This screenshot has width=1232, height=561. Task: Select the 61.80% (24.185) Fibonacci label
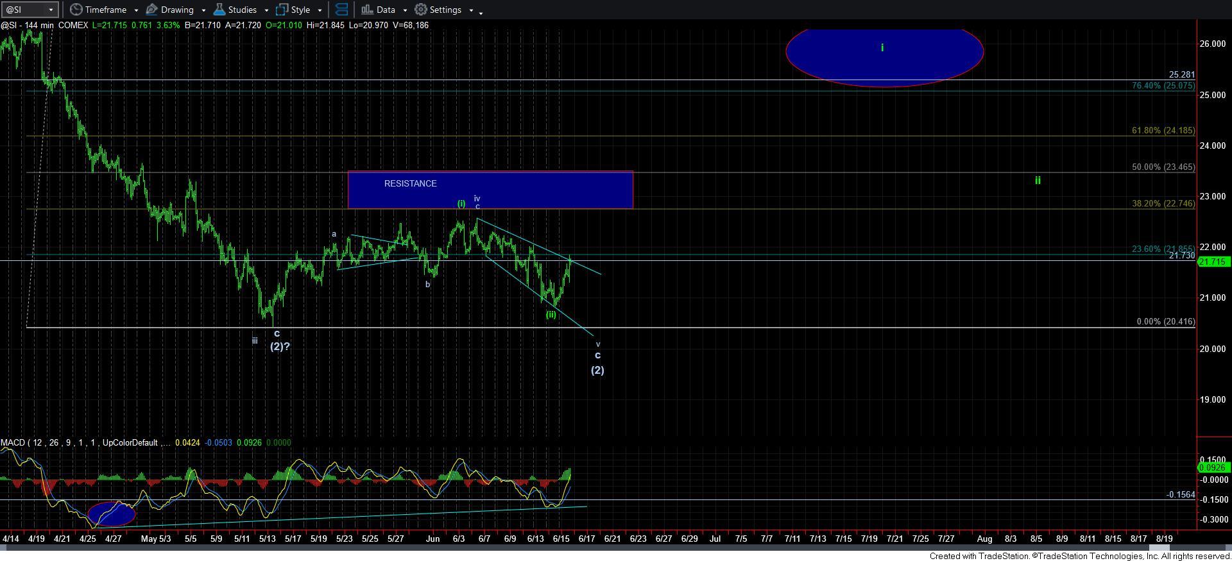coord(1163,130)
